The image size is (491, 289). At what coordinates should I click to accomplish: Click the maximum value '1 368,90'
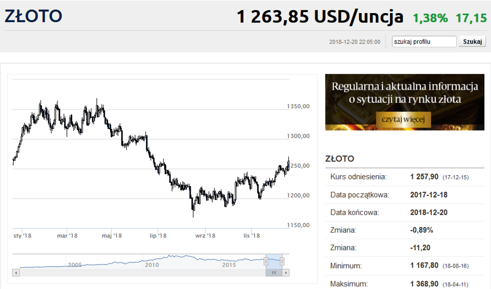[x=424, y=284]
